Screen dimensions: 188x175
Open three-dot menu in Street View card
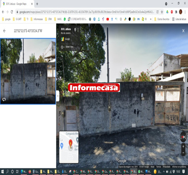coord(78,30)
